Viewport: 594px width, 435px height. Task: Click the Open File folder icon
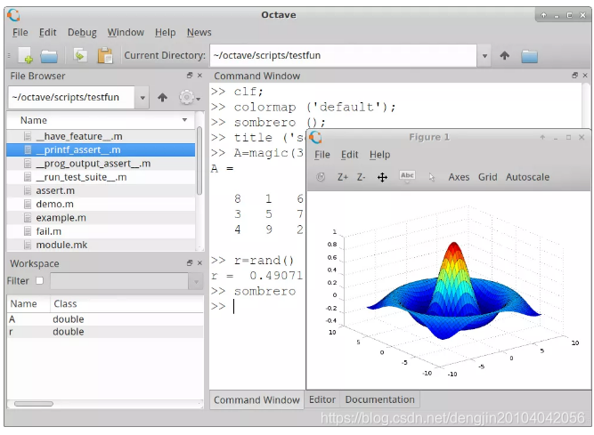49,56
